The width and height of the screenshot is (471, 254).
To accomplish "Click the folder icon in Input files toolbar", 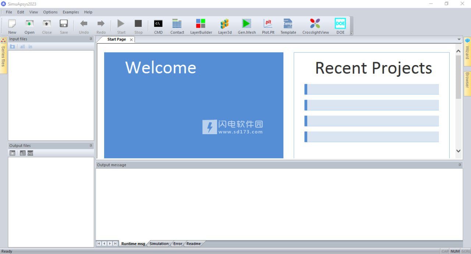I will click(12, 47).
